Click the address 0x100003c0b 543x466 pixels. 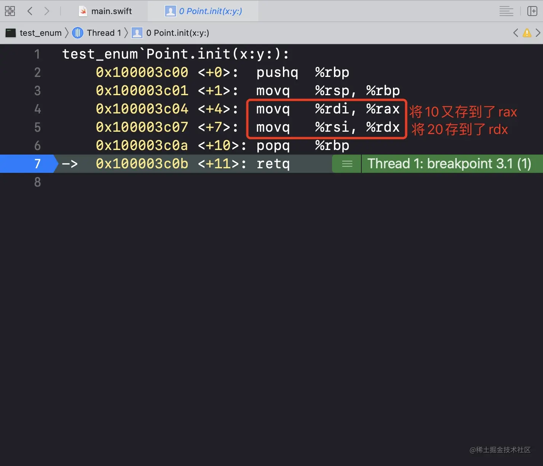coord(142,164)
